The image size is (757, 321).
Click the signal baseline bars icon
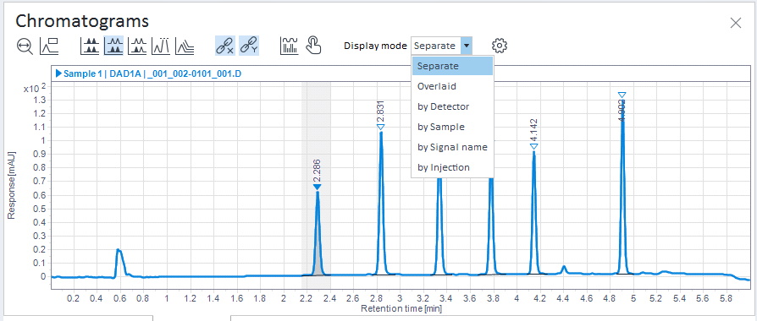289,46
